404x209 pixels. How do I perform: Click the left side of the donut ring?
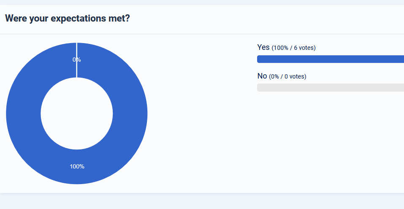click(23, 113)
